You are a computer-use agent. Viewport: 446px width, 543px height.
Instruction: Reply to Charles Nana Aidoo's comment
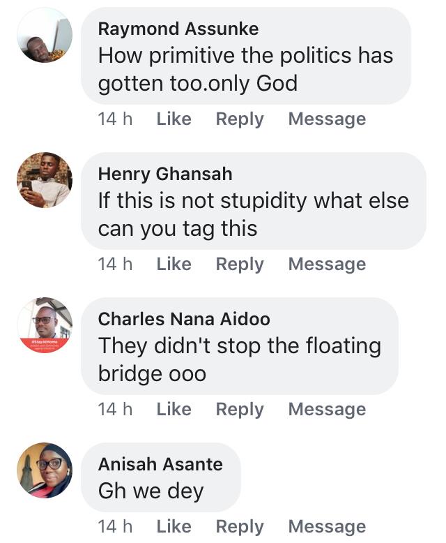click(240, 410)
